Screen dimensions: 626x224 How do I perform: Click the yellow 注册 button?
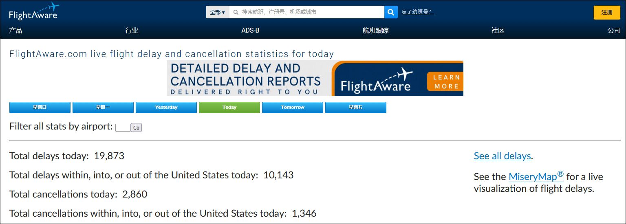(x=606, y=13)
